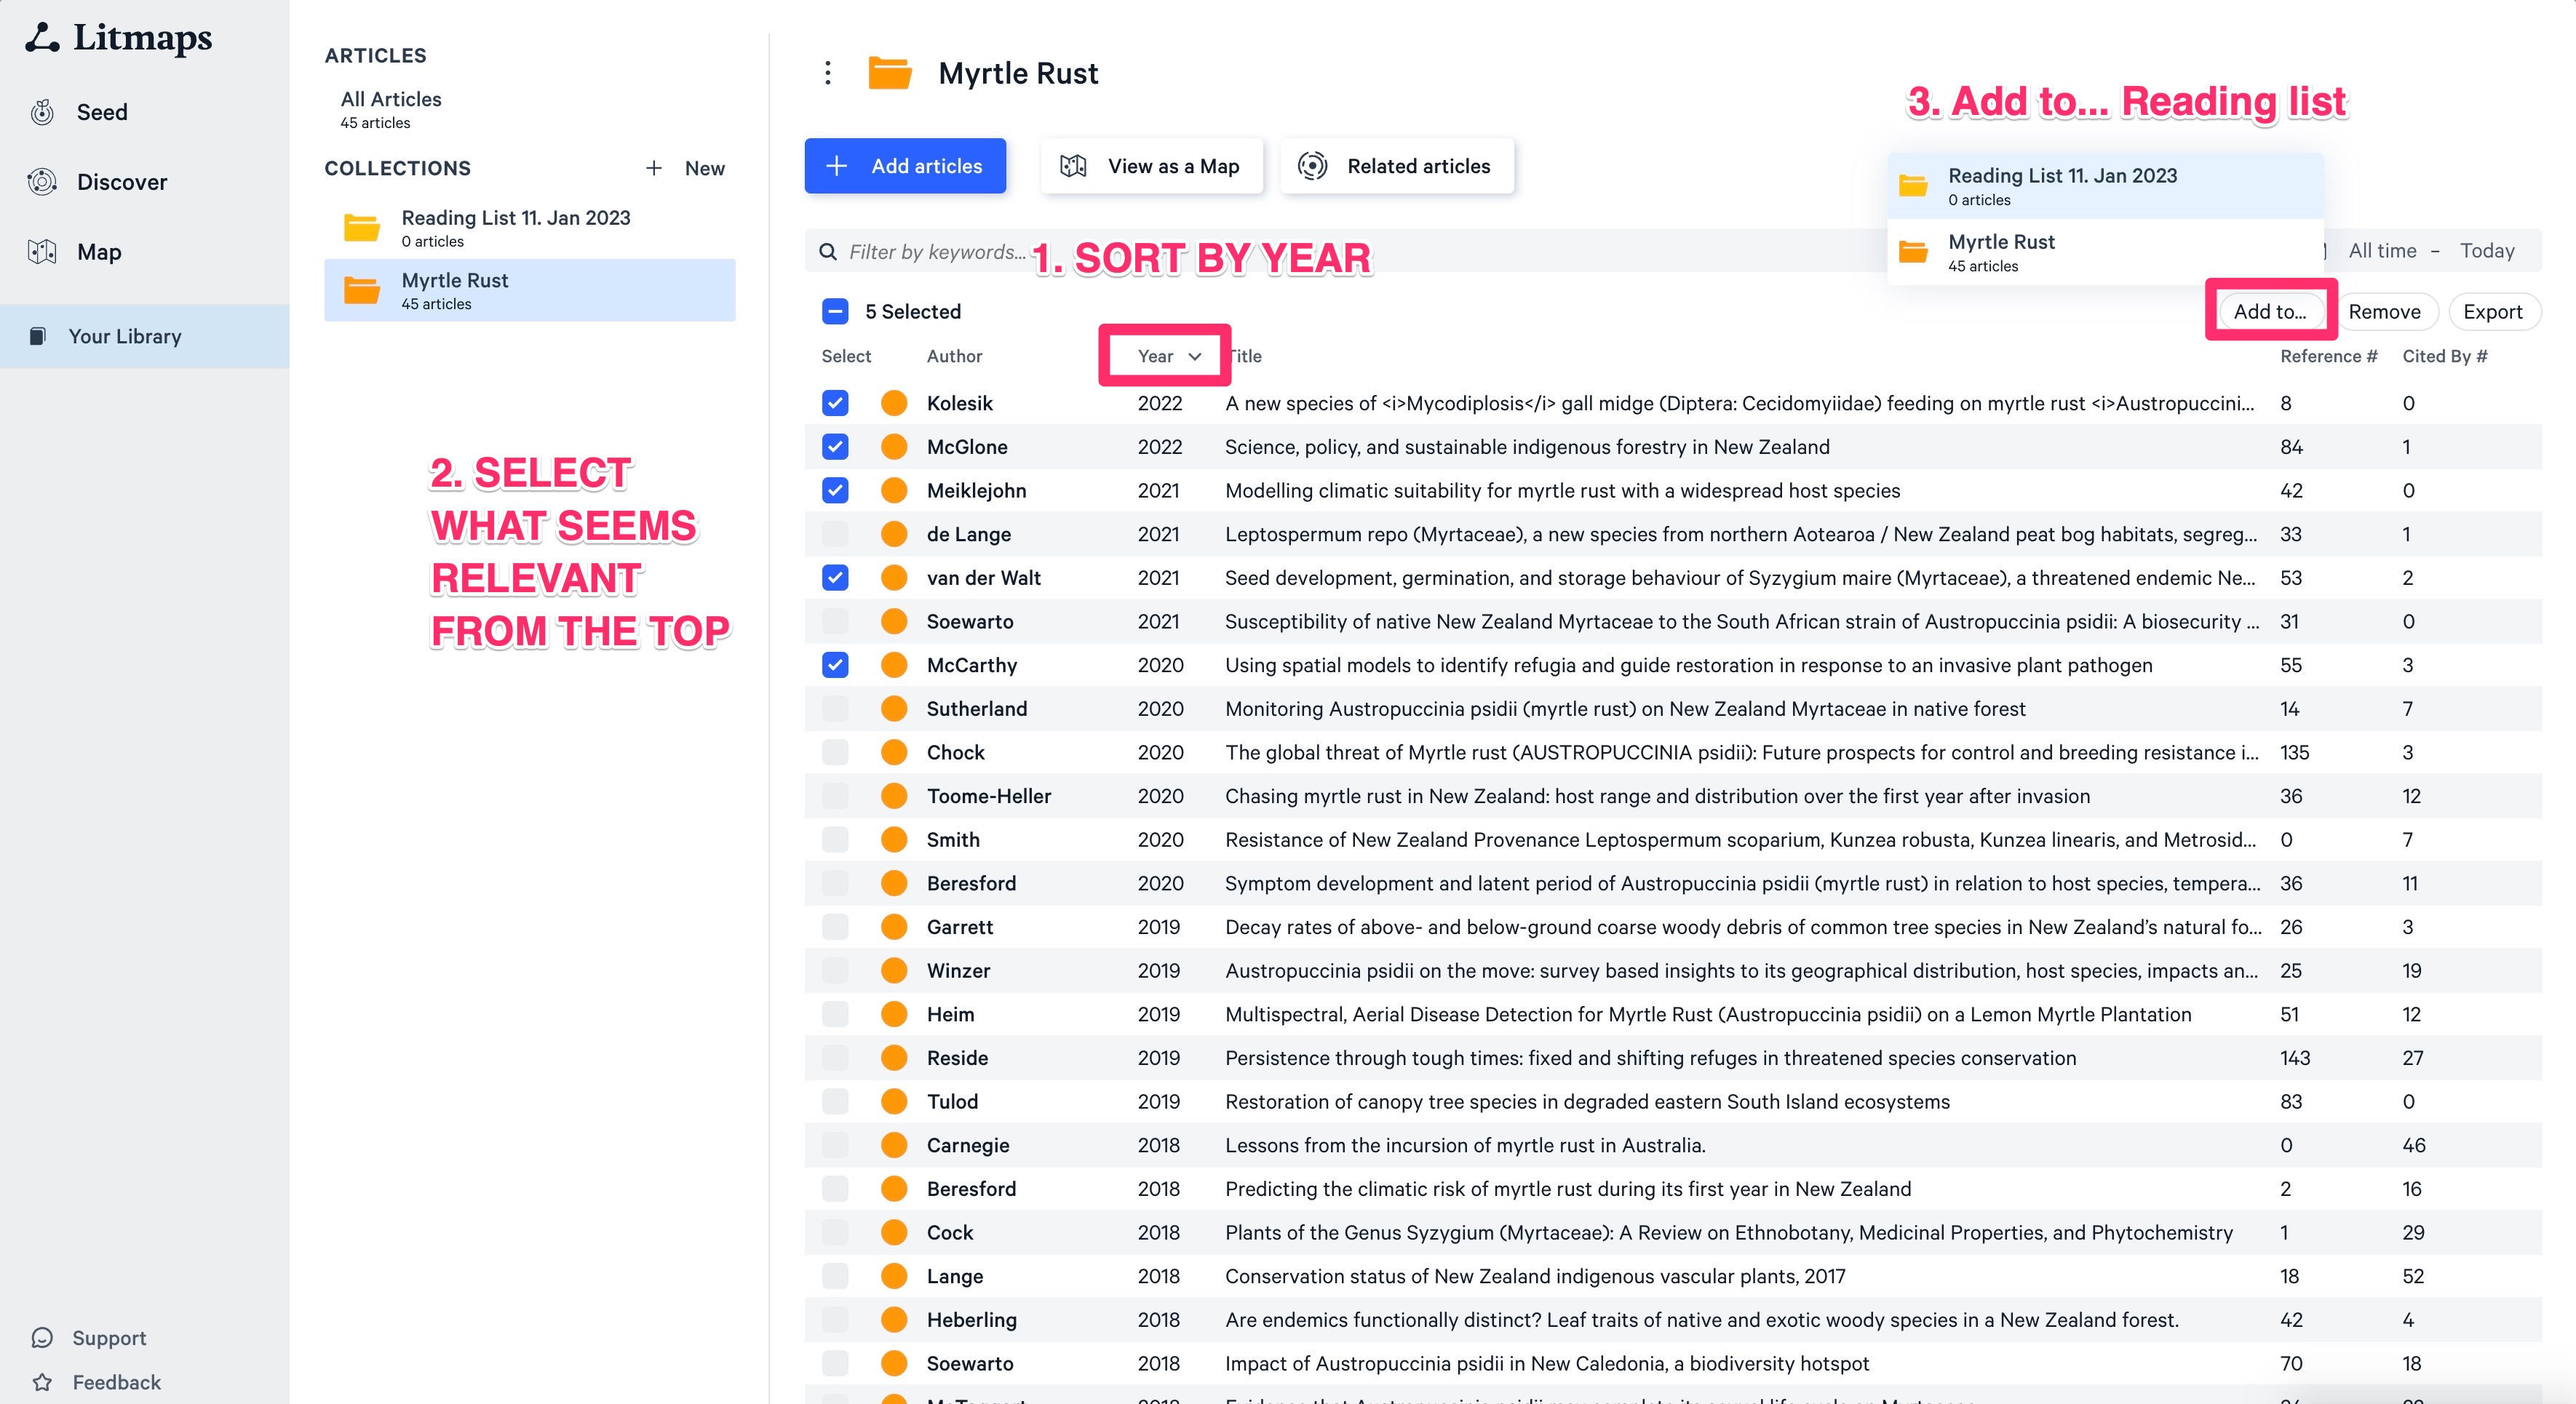Viewport: 2576px width, 1404px height.
Task: Open the Today end date selector
Action: [2487, 251]
